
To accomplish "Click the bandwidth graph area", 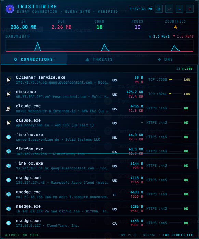I will pyautogui.click(x=99, y=46).
